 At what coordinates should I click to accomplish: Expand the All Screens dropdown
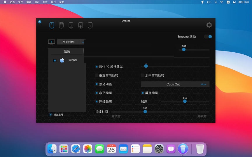pyautogui.click(x=71, y=42)
